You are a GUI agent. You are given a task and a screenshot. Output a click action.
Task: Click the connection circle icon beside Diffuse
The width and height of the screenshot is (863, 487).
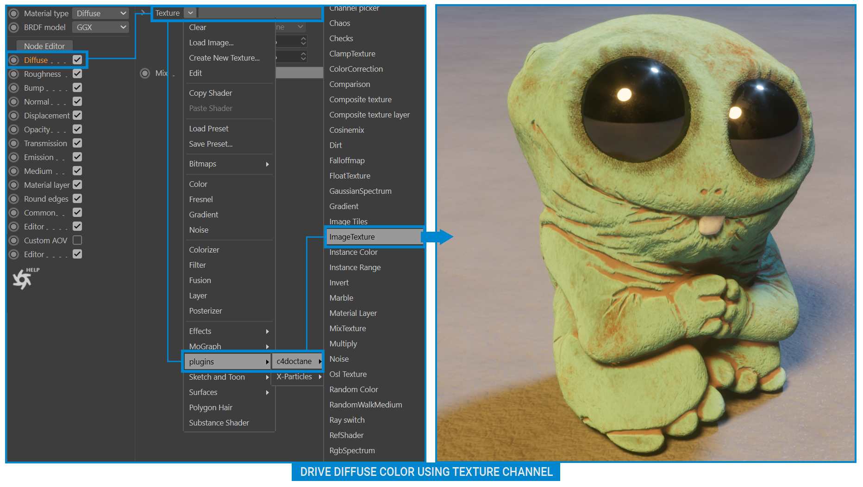pos(13,60)
